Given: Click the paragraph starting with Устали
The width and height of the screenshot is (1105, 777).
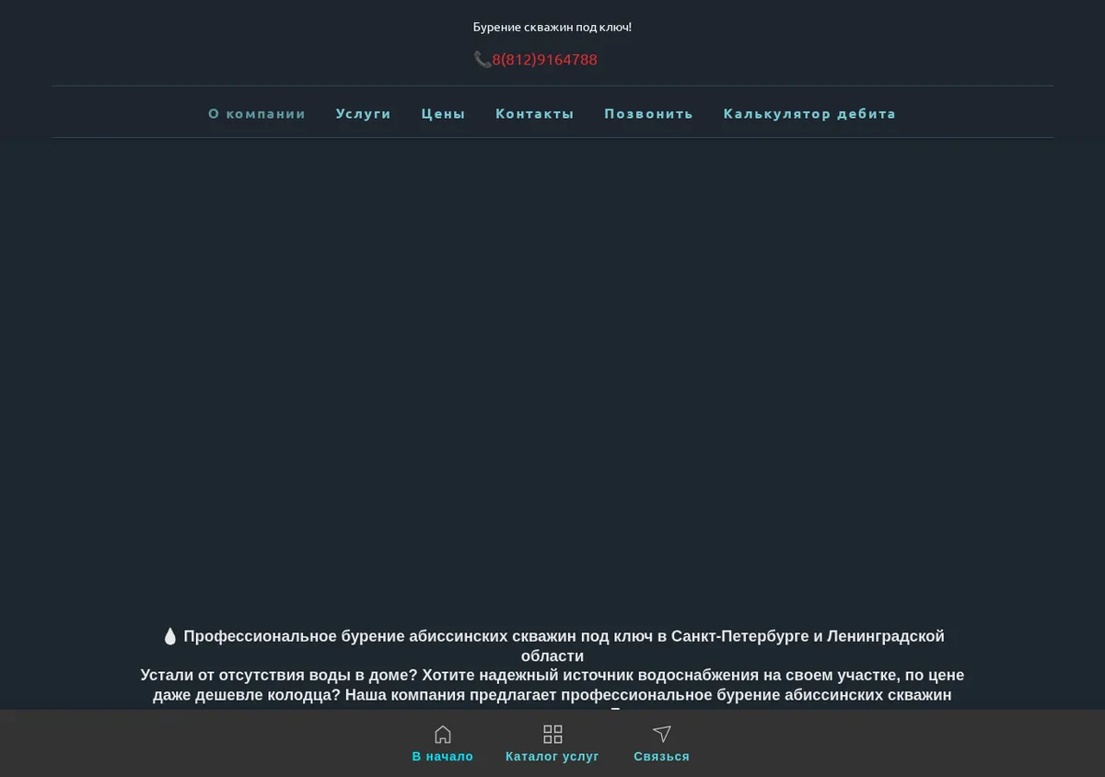Looking at the screenshot, I should coord(552,685).
